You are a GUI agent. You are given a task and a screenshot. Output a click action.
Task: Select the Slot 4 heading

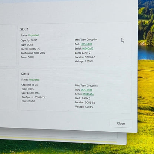click(25, 74)
